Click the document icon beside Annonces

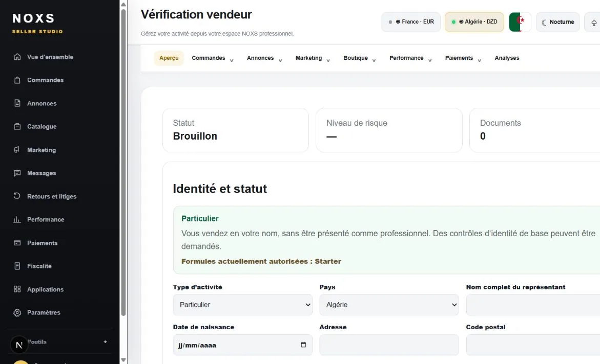(17, 103)
